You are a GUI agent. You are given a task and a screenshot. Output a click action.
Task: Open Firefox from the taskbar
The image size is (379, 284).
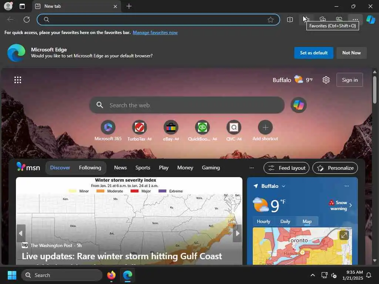pyautogui.click(x=111, y=275)
